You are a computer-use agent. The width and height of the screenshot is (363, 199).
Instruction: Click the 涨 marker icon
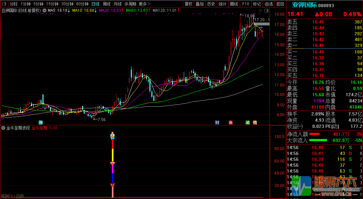click(x=231, y=123)
